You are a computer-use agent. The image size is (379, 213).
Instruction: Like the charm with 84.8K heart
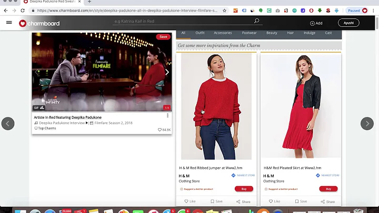pos(159,130)
